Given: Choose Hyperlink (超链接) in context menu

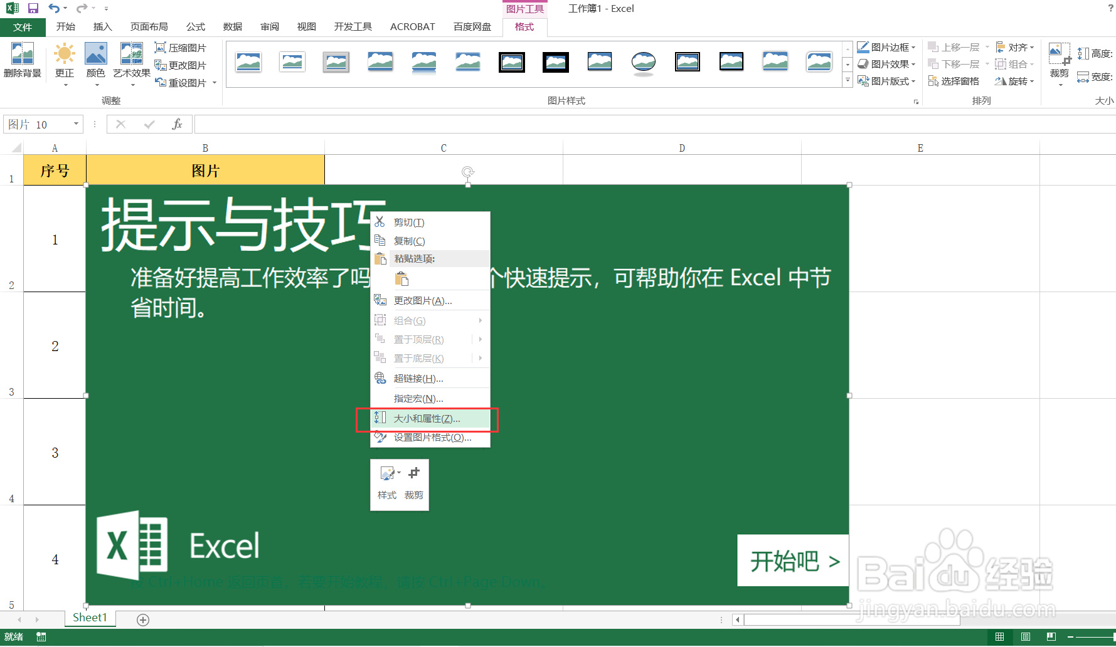Looking at the screenshot, I should click(430, 379).
